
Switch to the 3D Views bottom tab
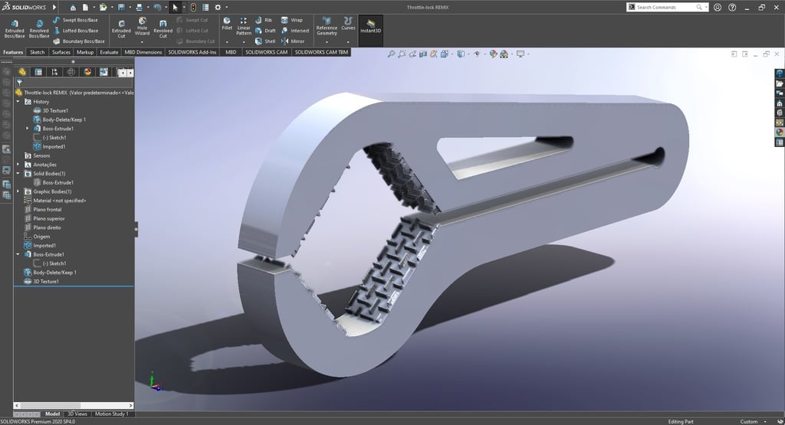coord(77,414)
